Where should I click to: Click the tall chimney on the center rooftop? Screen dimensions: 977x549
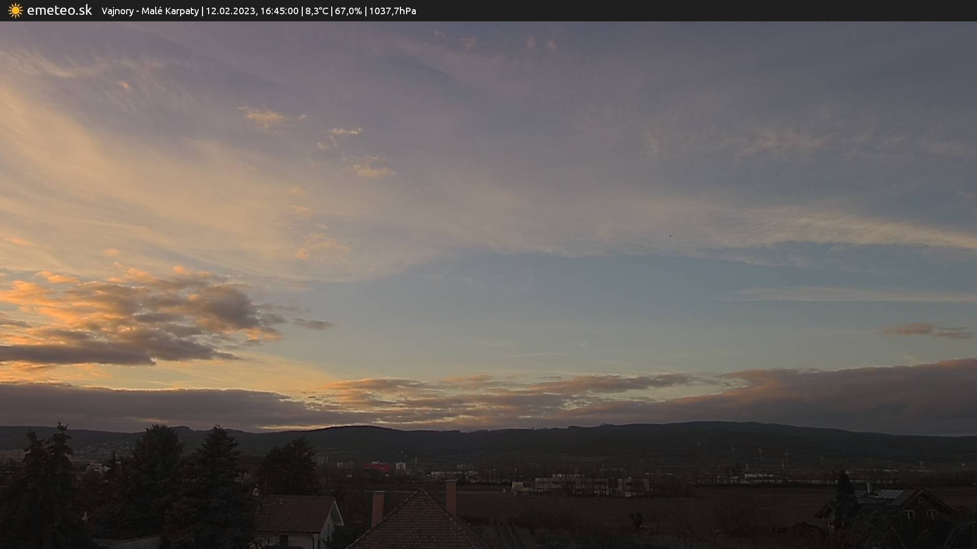coord(451,497)
